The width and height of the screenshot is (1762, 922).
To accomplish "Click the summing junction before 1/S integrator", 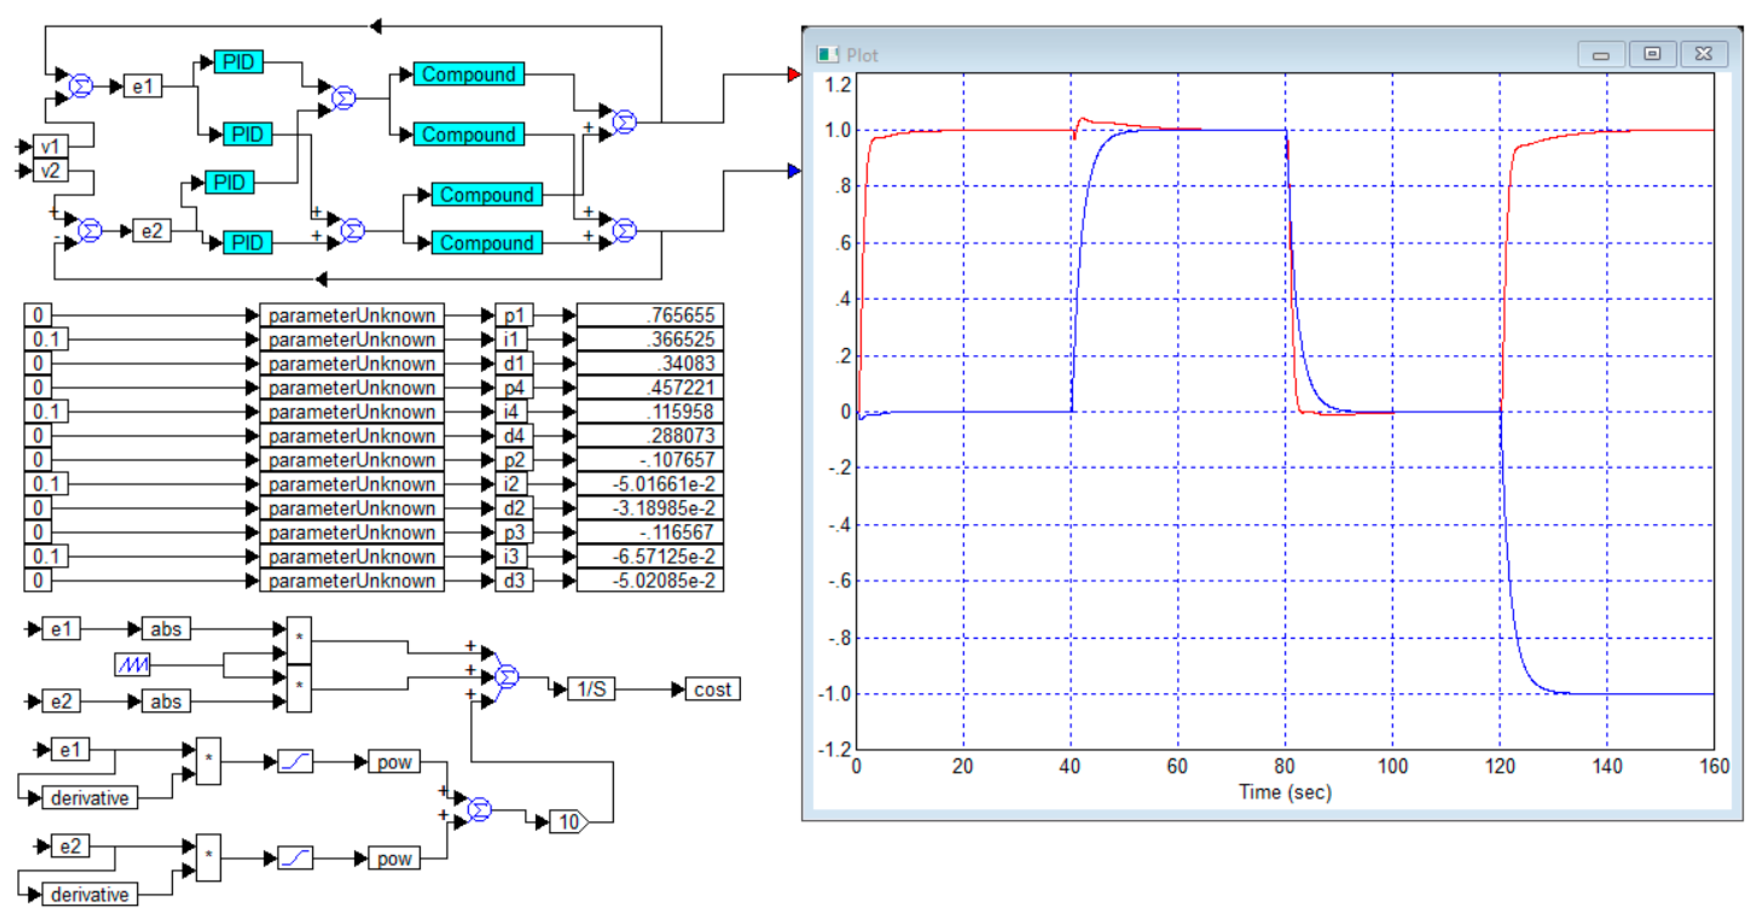I will tap(507, 677).
